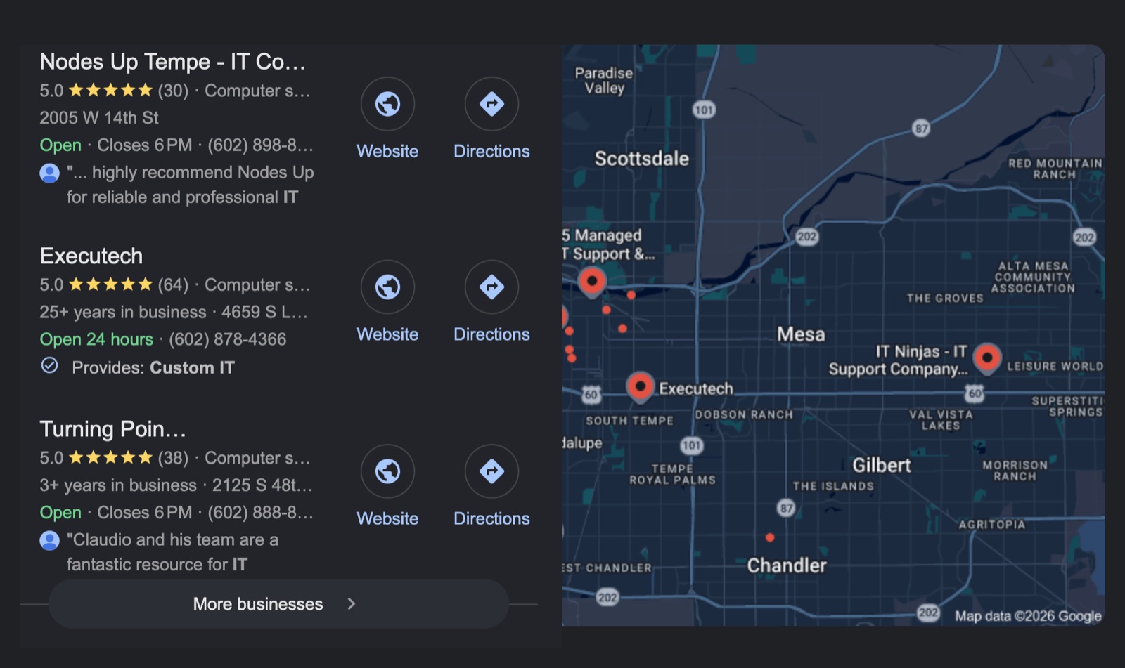Expand the More businesses chevron arrow
Screen dimensions: 1125x668
352,604
